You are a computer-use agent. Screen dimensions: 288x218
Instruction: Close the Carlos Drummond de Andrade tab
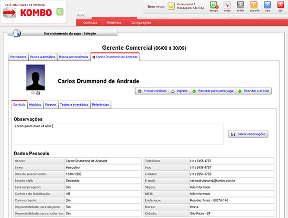coord(94,57)
